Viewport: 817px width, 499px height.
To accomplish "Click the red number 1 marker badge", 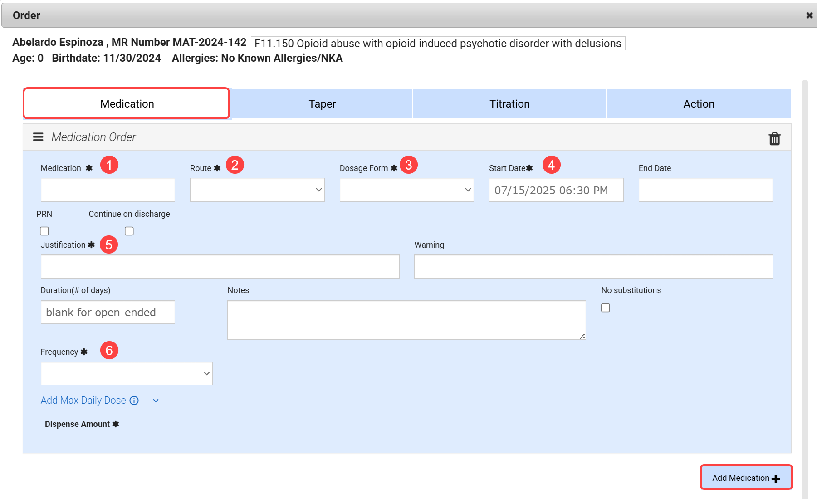I will pyautogui.click(x=109, y=165).
